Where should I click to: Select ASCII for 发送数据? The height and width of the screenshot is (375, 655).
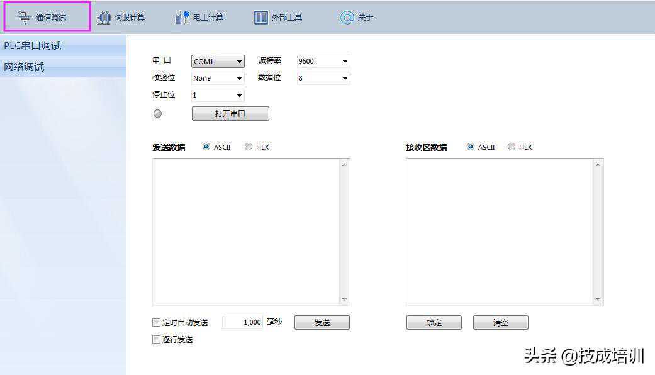click(206, 147)
